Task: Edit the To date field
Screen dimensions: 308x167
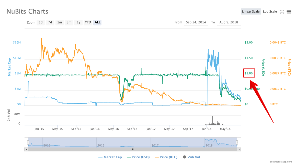Action: 229,22
